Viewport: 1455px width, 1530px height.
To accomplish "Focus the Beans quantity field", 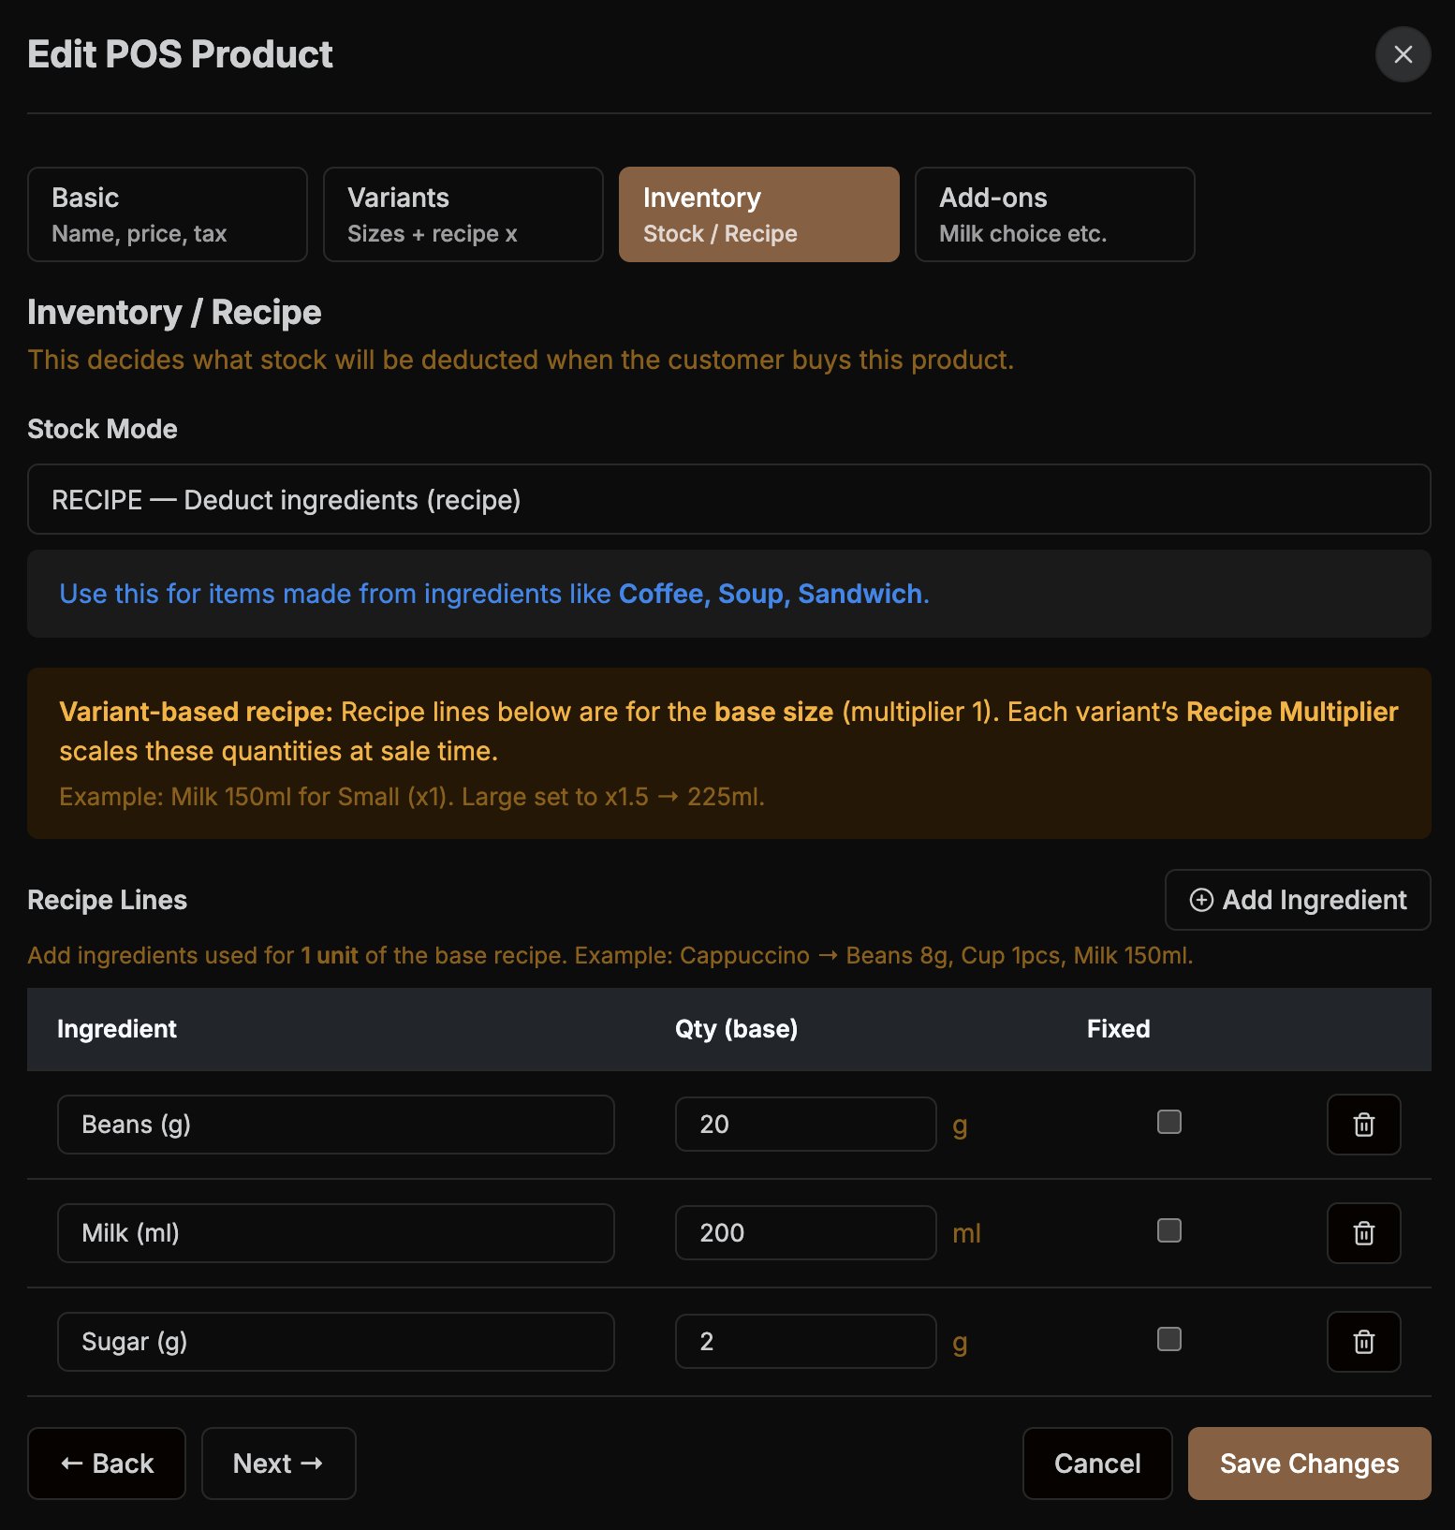I will pyautogui.click(x=805, y=1125).
